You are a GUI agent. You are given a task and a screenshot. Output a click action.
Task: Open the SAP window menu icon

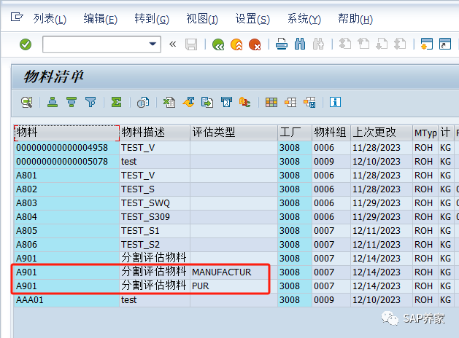pos(17,17)
